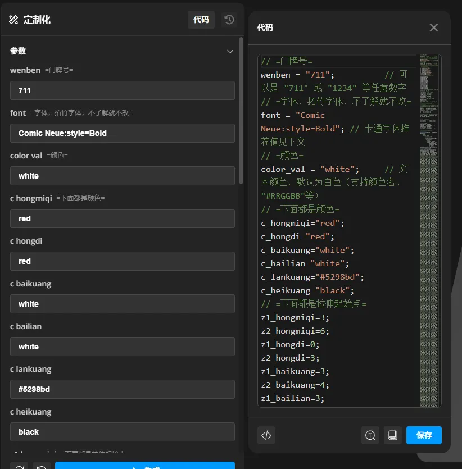Screen dimensions: 462x469
Task: Click the 参数 section heading
Action: tap(18, 51)
